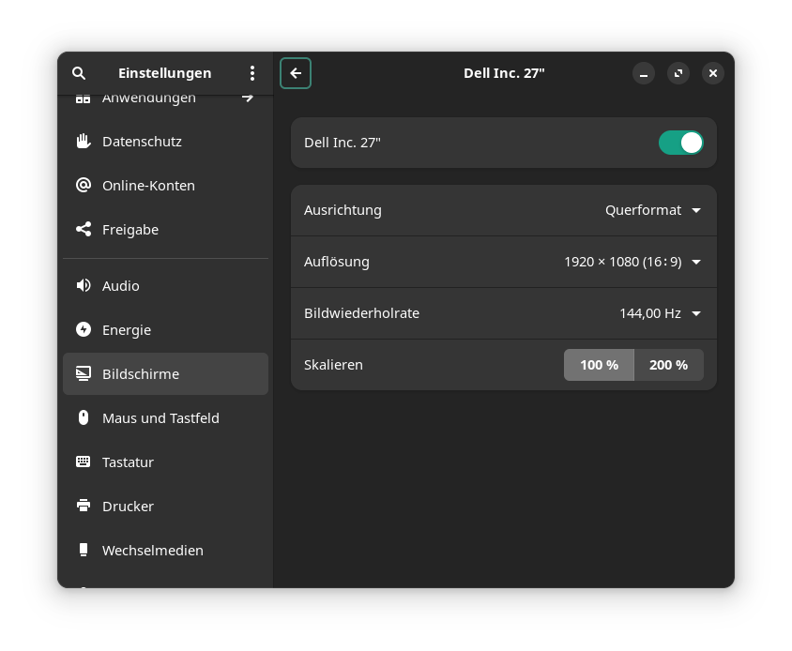Disable the Dell Inc. 27" display switch
The image size is (792, 651).
point(680,143)
